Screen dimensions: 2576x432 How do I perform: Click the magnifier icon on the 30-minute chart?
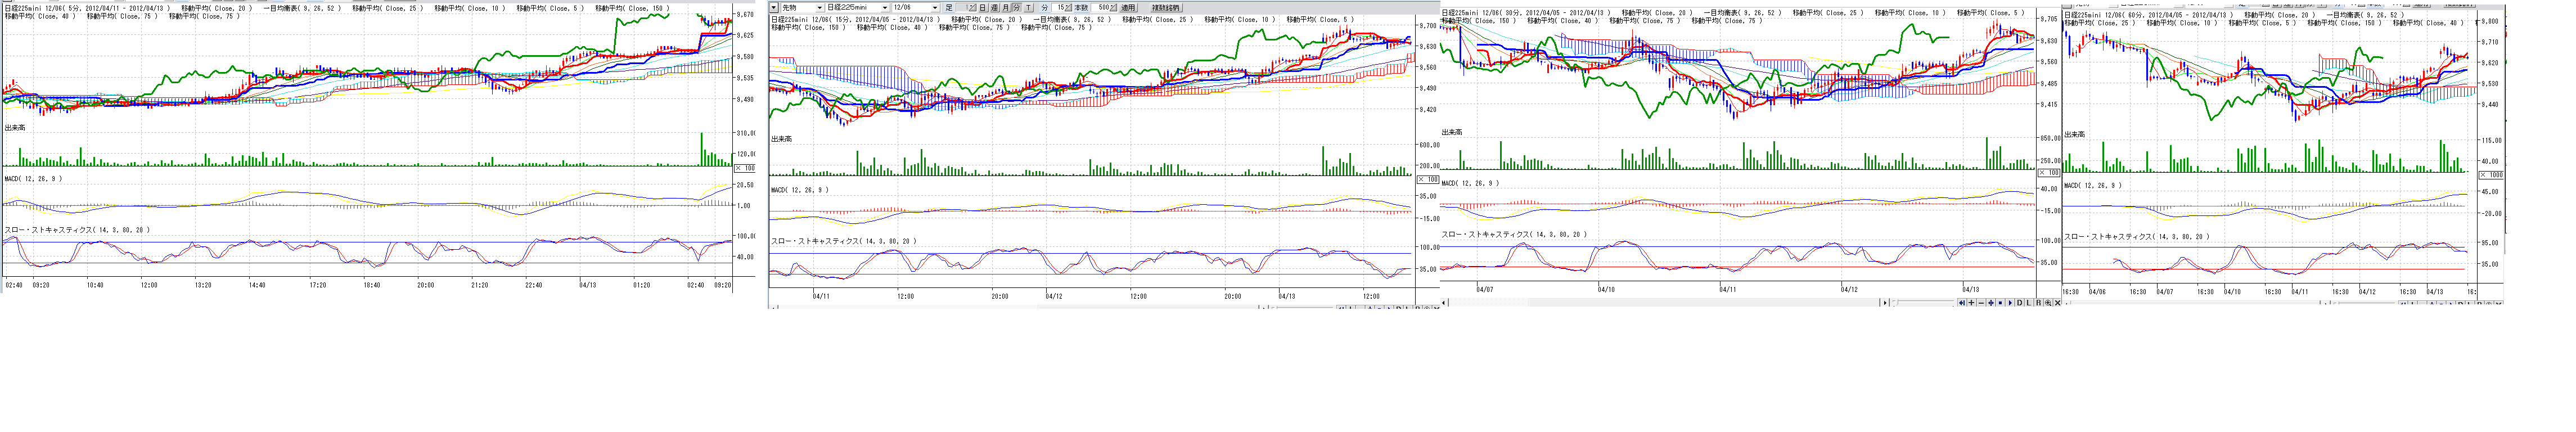pyautogui.click(x=2048, y=303)
